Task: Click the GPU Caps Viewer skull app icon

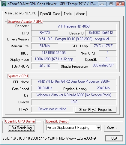Action: point(4,4)
